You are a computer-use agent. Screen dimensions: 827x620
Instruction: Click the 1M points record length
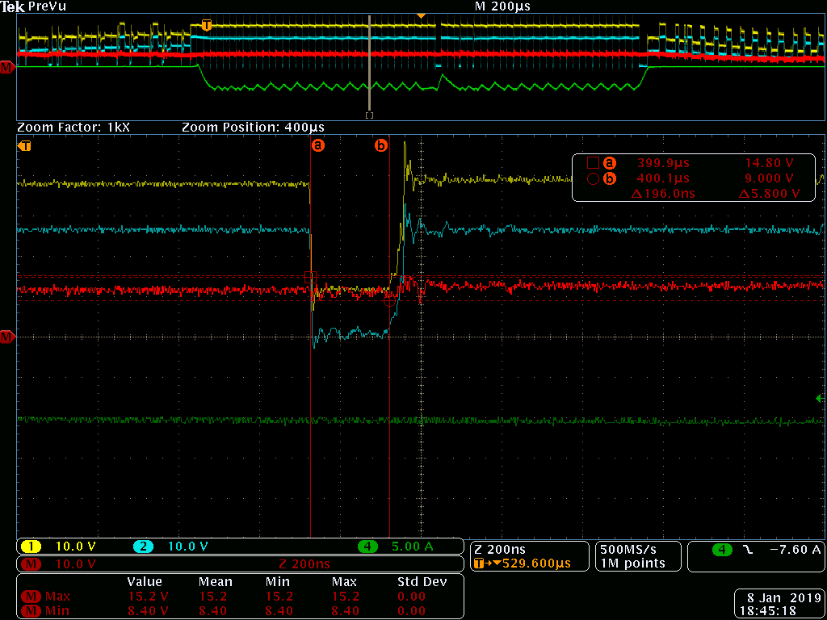point(632,563)
